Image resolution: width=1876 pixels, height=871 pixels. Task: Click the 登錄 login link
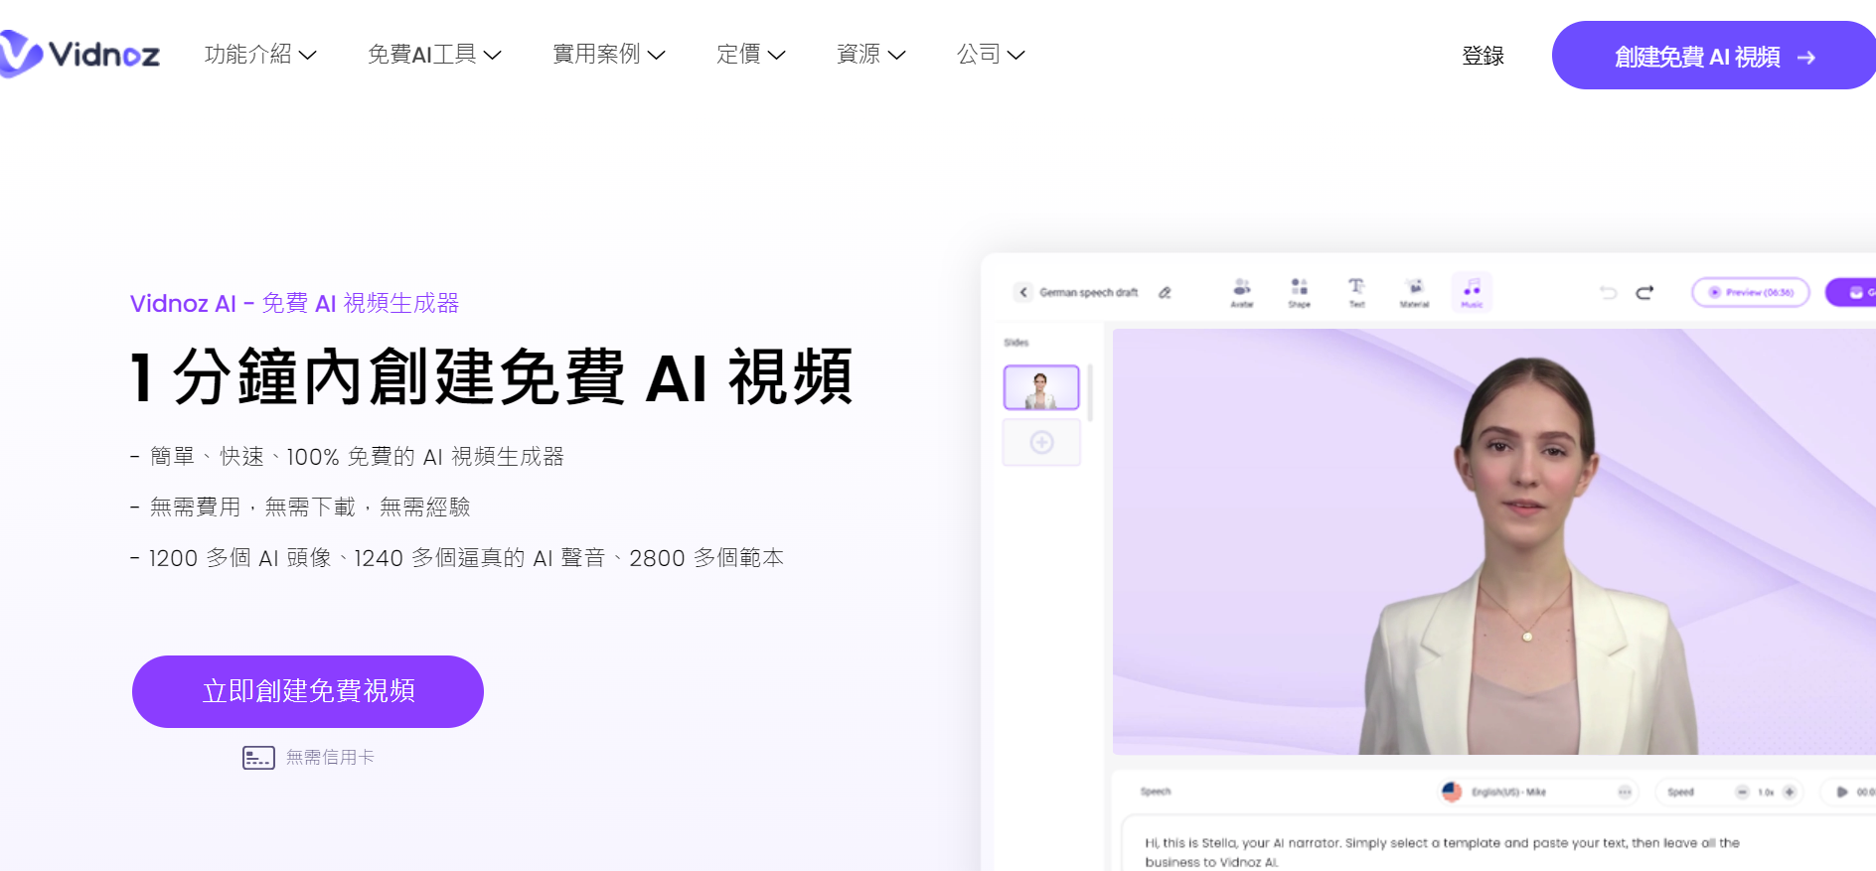click(x=1483, y=57)
